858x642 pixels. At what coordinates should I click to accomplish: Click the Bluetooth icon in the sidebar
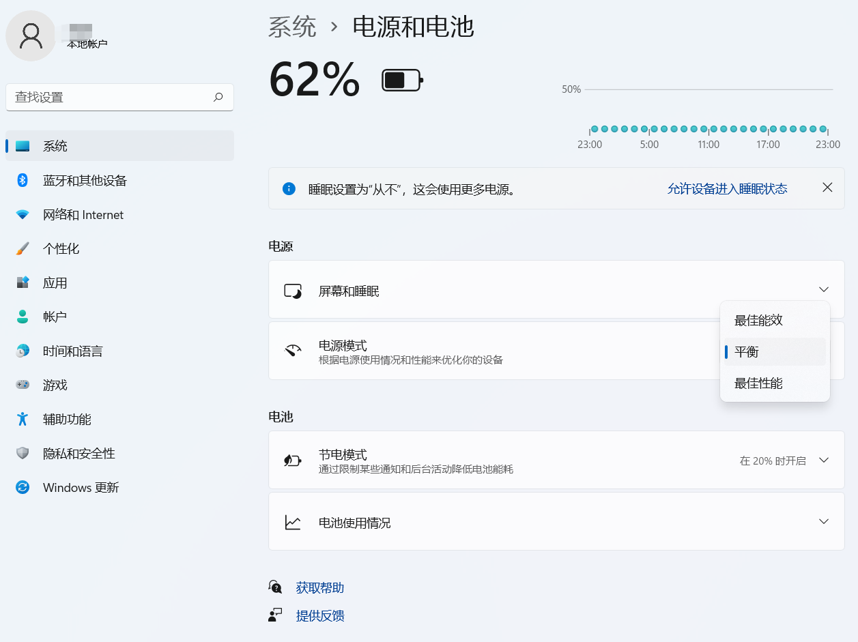pyautogui.click(x=23, y=180)
